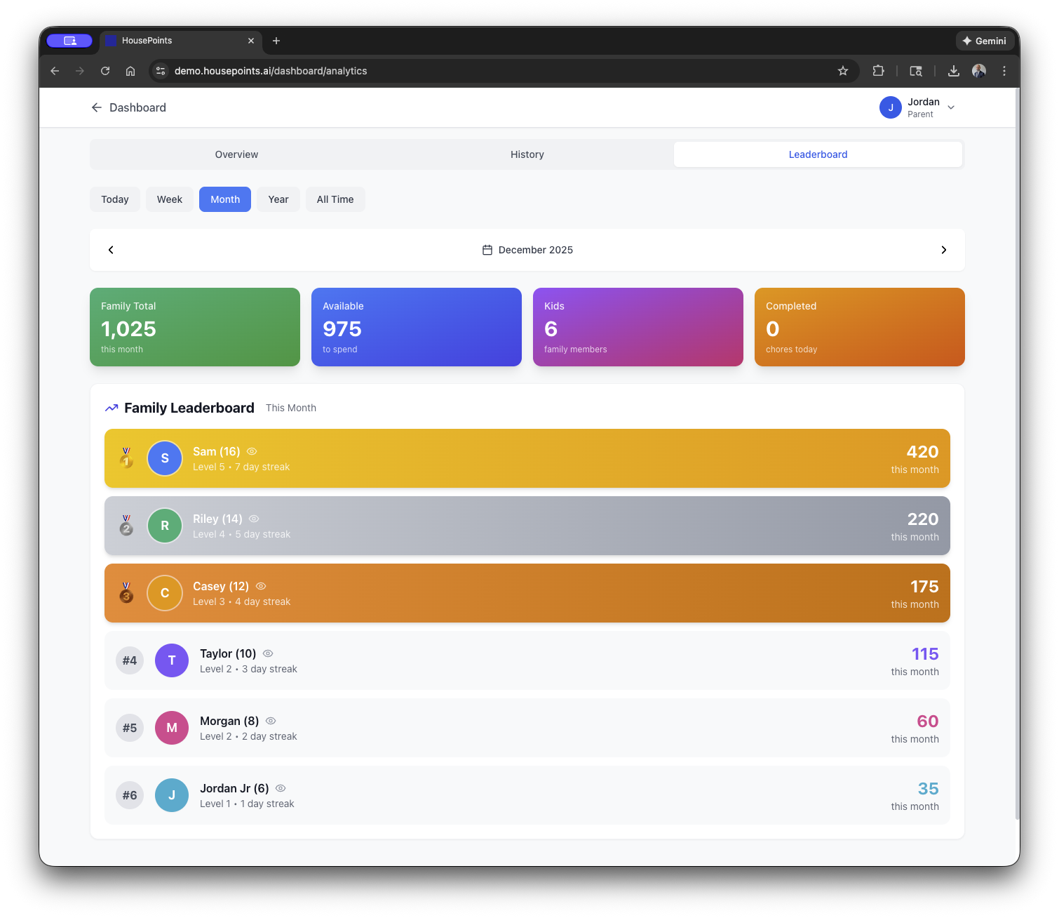This screenshot has width=1059, height=918.
Task: Click the Jordan profile avatar
Action: (891, 107)
